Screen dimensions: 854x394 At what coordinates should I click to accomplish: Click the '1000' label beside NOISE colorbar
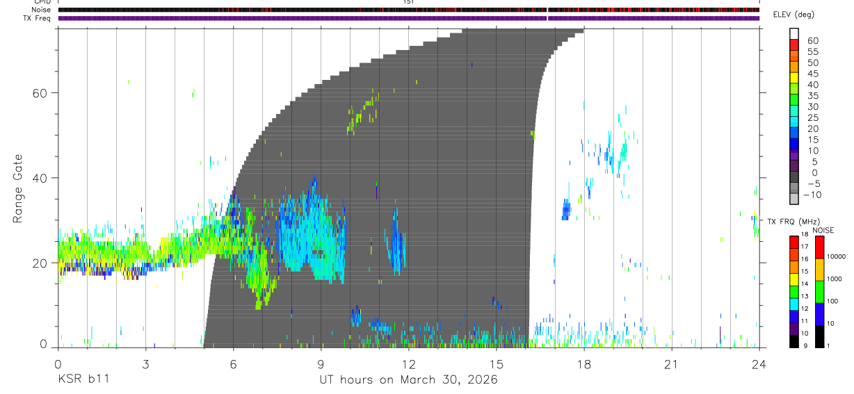[834, 279]
